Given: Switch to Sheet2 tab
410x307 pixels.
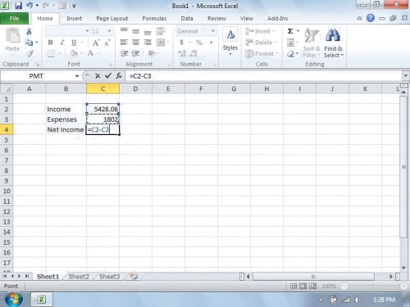Looking at the screenshot, I should (x=79, y=277).
